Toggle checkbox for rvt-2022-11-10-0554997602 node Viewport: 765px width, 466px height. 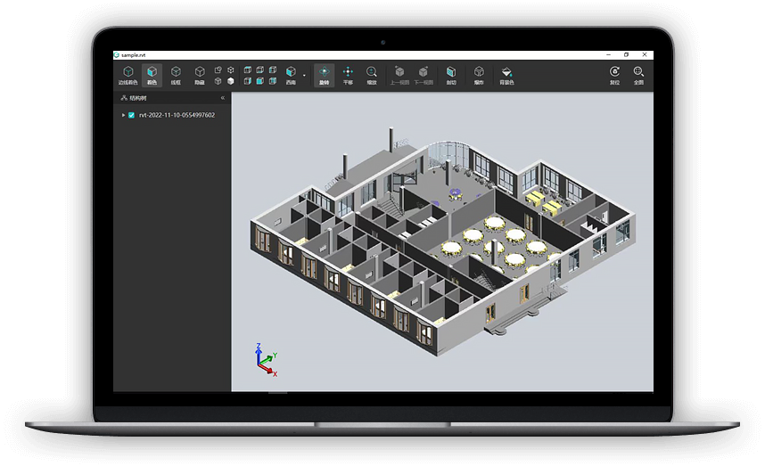tap(132, 115)
